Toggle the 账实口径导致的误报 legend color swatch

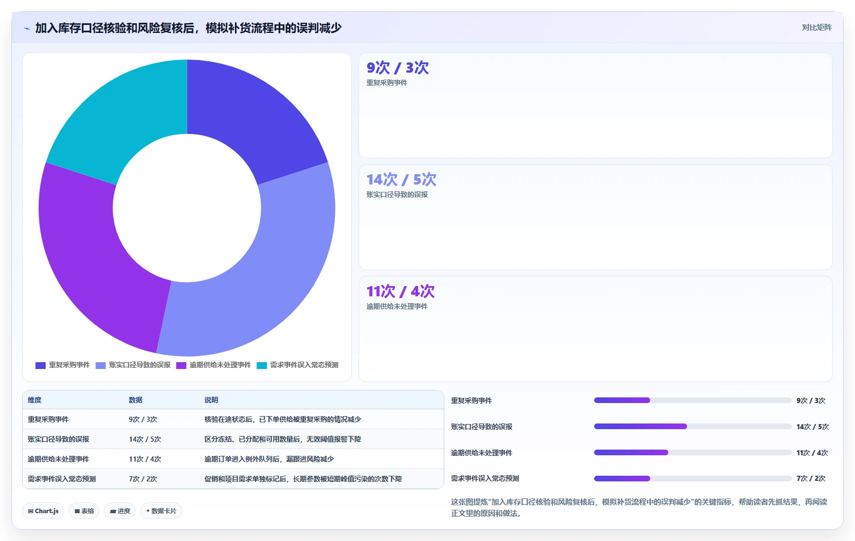coord(100,365)
